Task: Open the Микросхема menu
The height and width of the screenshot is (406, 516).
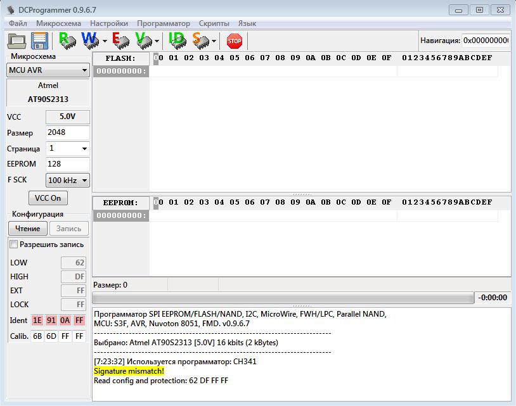Action: pyautogui.click(x=58, y=23)
